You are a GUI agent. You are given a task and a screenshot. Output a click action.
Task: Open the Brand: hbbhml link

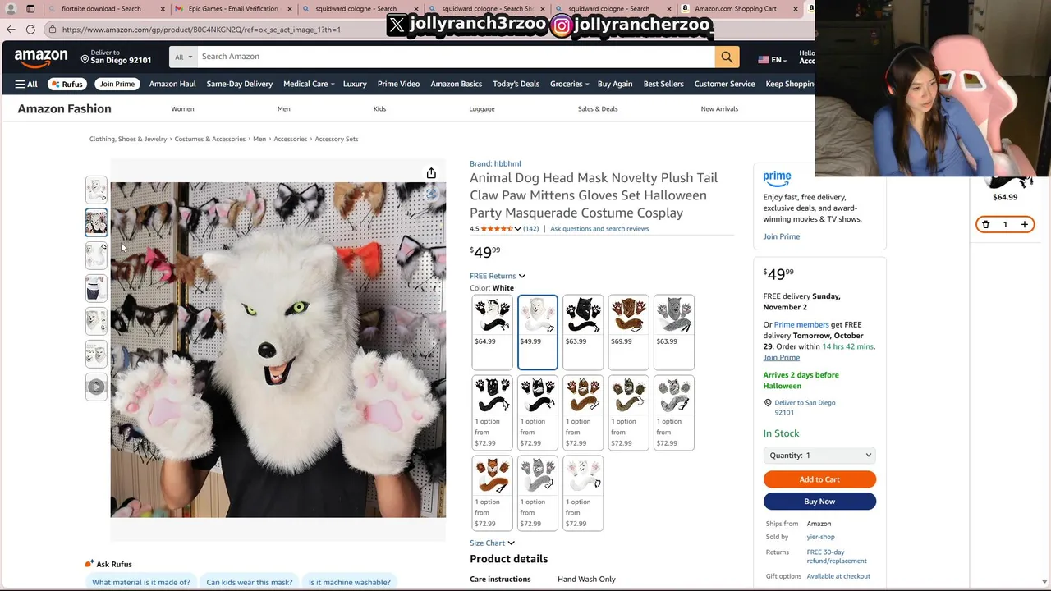point(495,163)
